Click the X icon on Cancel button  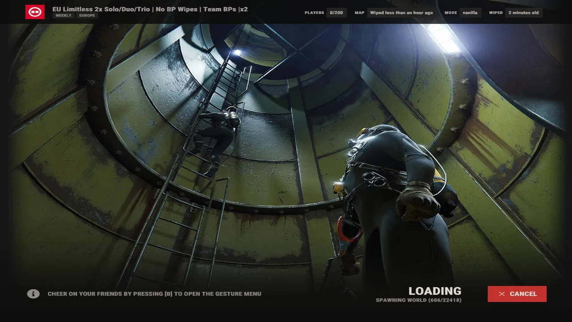(x=502, y=294)
